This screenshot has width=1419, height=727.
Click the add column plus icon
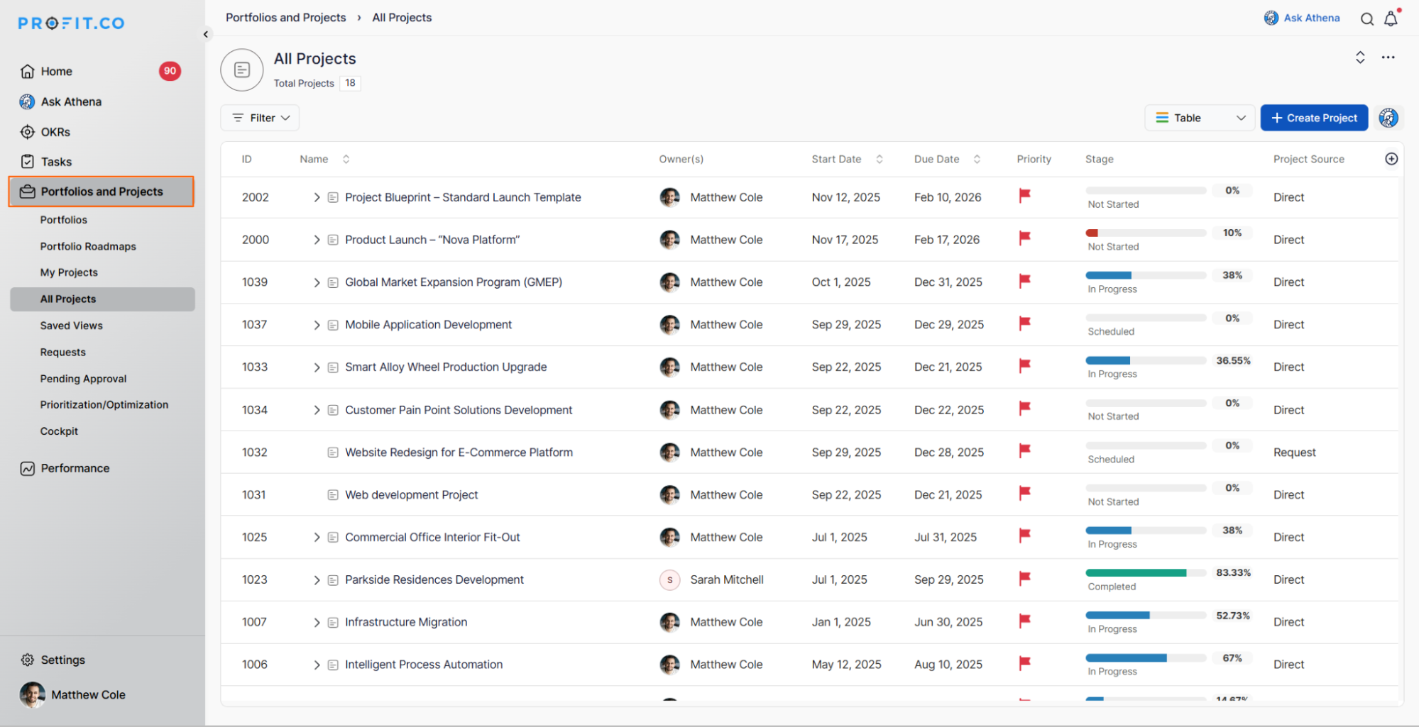(x=1391, y=159)
